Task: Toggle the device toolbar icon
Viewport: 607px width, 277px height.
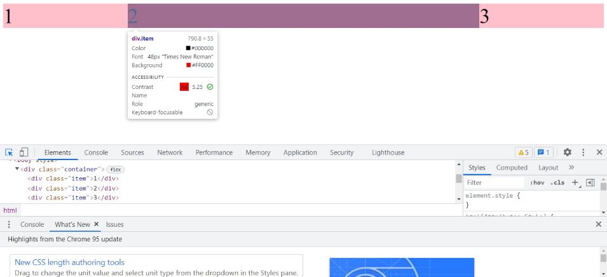Action: (24, 152)
